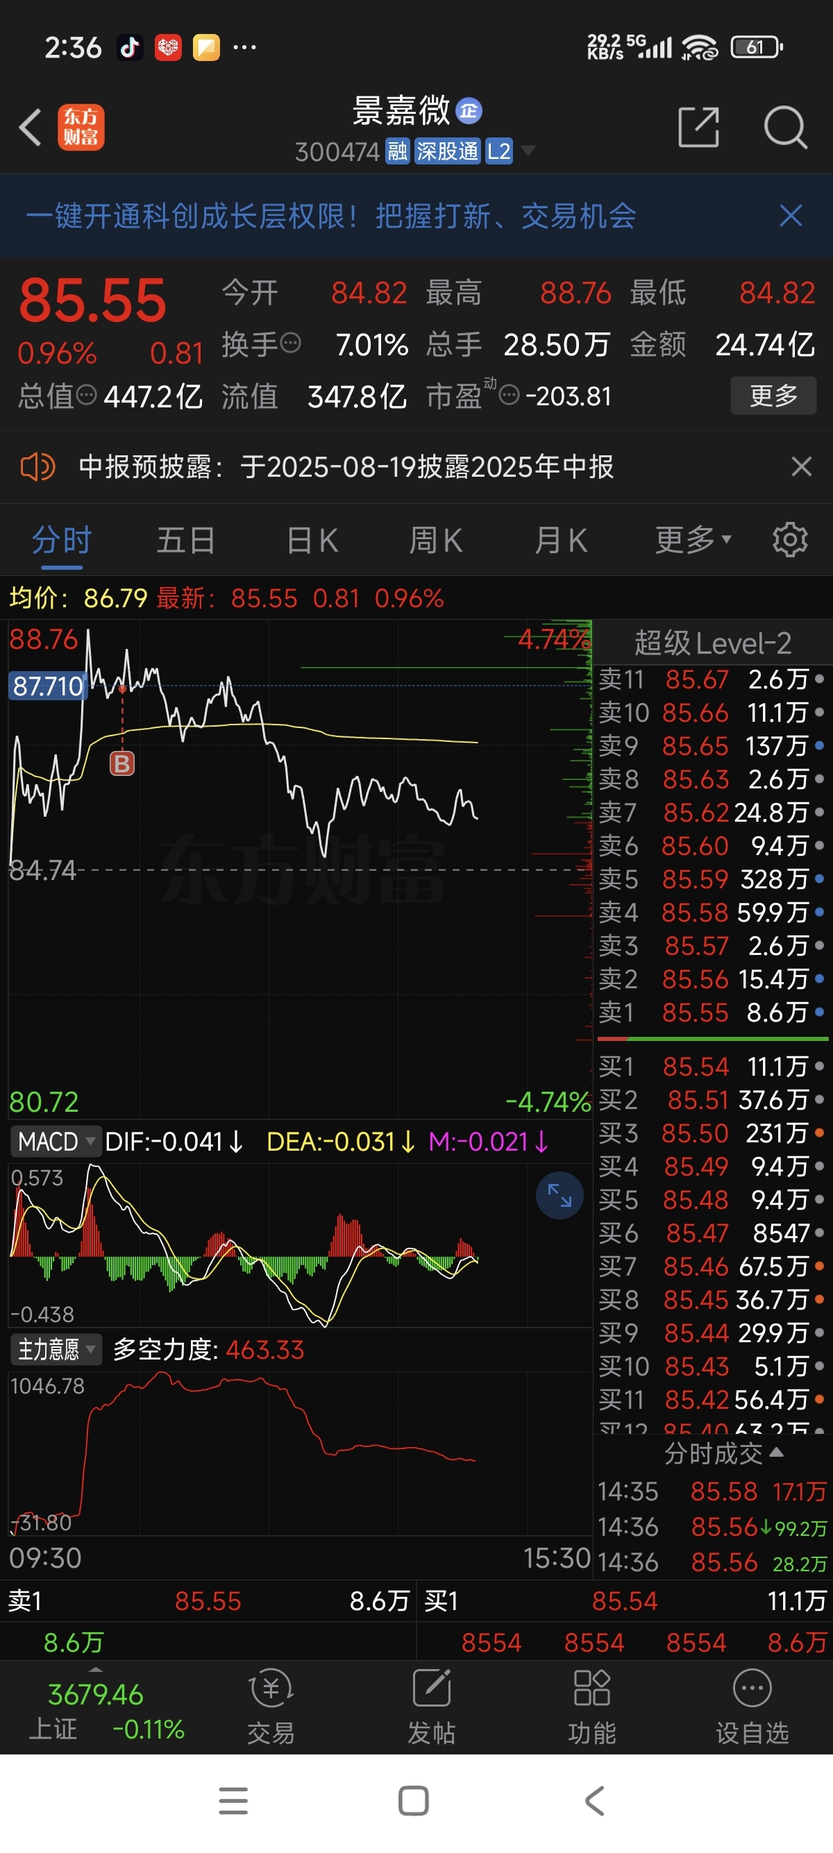
Task: Tap the 87.710 price label on chart
Action: [47, 686]
